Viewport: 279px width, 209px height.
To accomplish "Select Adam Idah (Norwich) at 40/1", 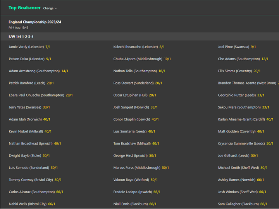I will pos(29,119).
